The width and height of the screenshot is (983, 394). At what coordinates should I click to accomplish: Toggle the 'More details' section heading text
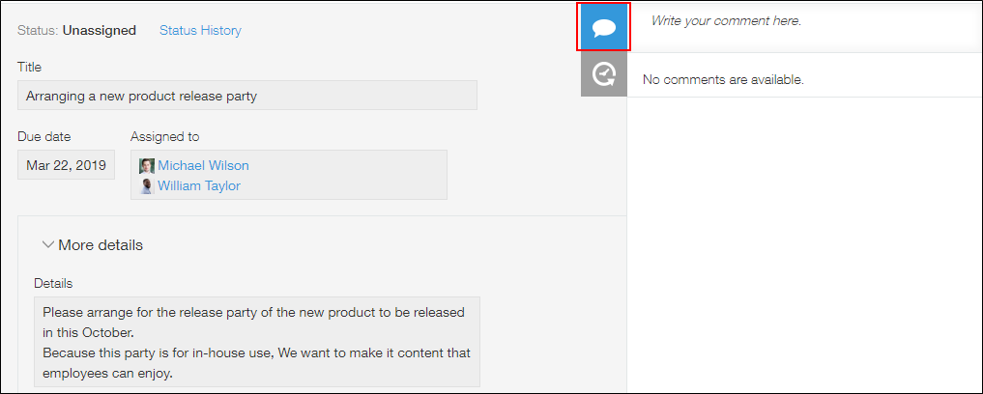pos(101,245)
